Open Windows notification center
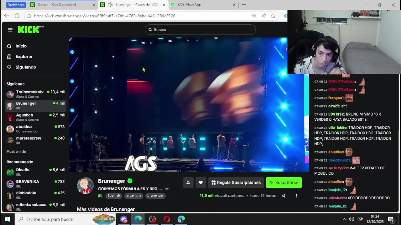The width and height of the screenshot is (401, 225). (x=391, y=219)
